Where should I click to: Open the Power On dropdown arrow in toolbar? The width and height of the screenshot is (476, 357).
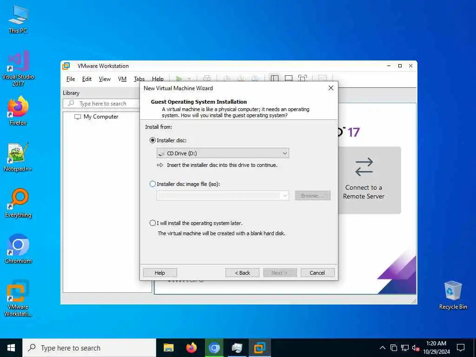click(189, 79)
